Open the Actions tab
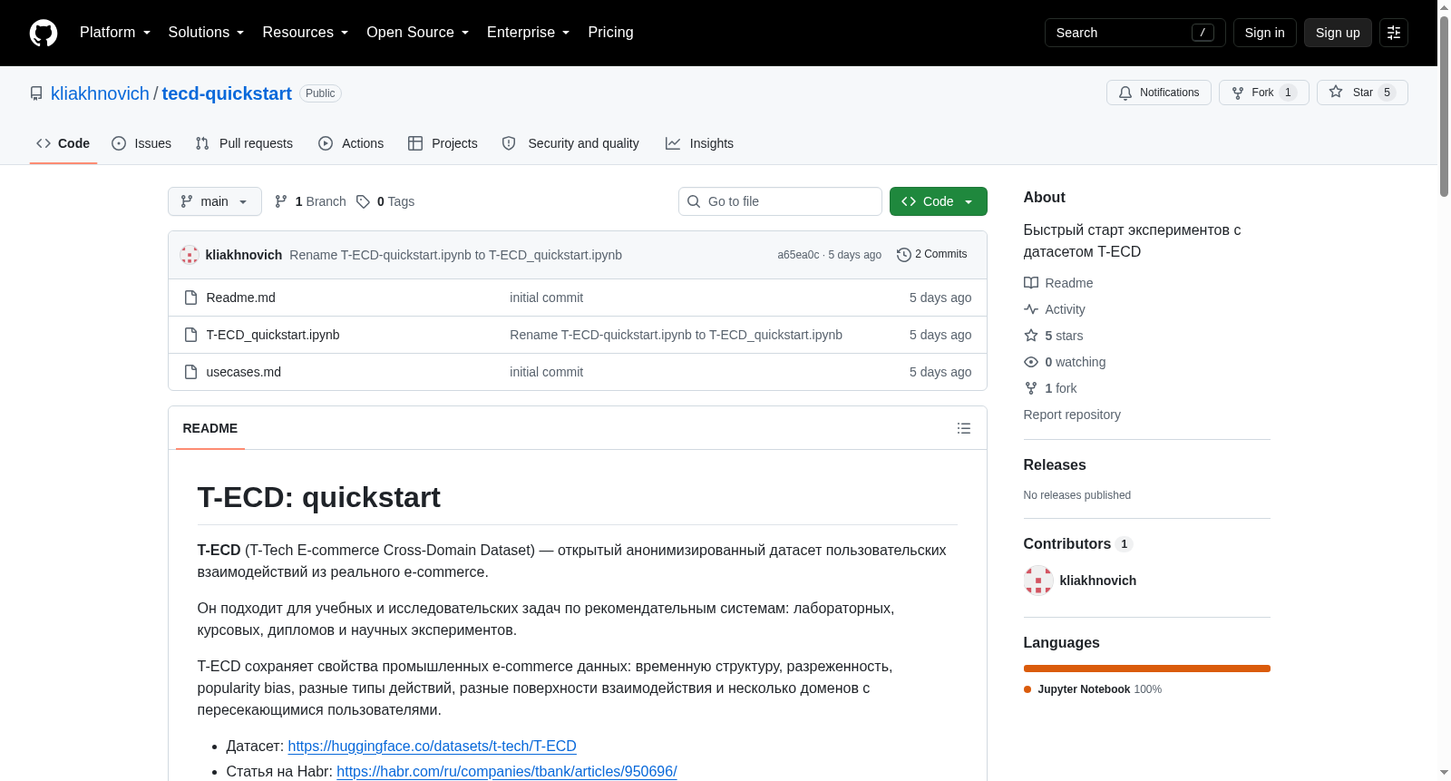Screen dimensions: 1451x781 (x=351, y=143)
